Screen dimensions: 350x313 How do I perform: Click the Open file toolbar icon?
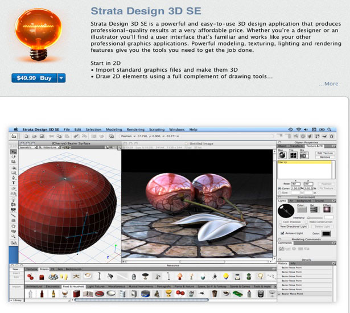coord(34,136)
